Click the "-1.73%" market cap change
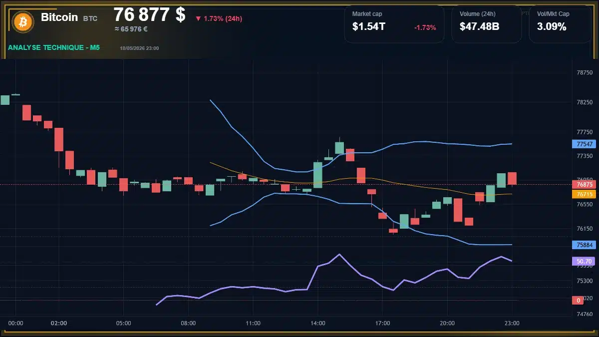The image size is (599, 337). 425,27
